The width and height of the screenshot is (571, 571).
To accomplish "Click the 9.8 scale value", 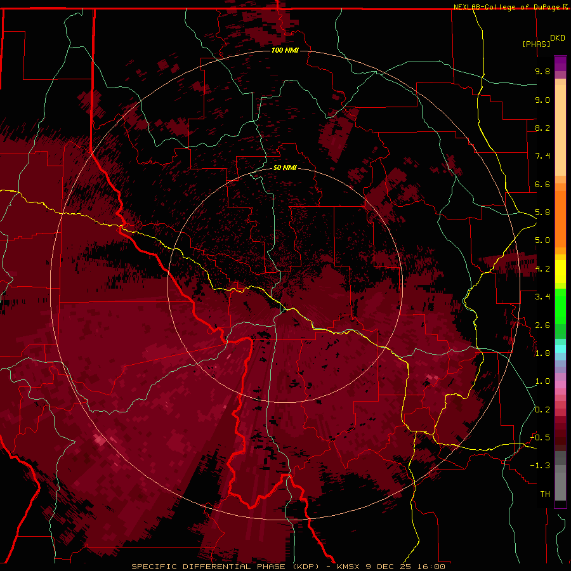I will click(542, 71).
